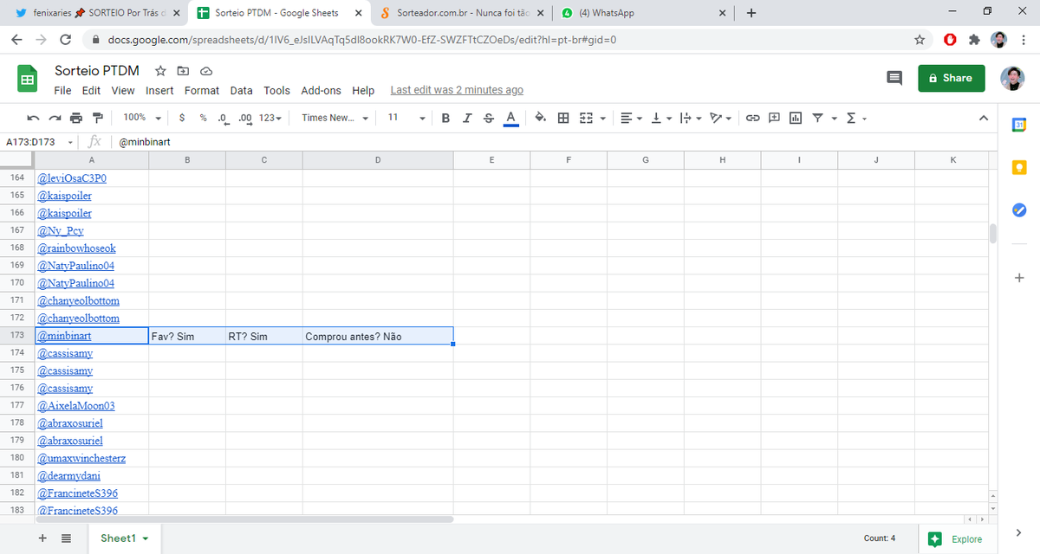Open number format 123 dropdown
The width and height of the screenshot is (1040, 554).
click(270, 118)
